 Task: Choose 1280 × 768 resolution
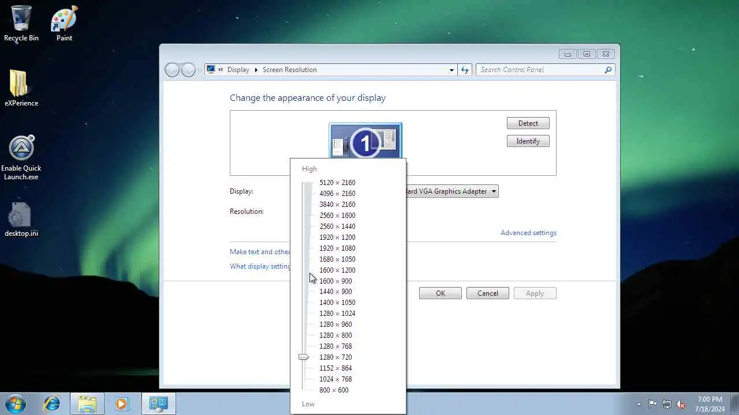tap(335, 346)
